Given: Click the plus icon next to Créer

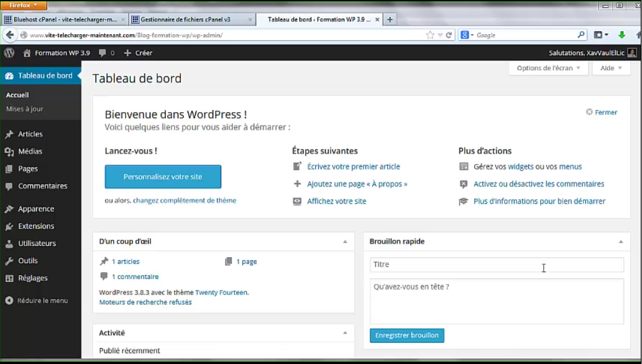Looking at the screenshot, I should [x=127, y=53].
